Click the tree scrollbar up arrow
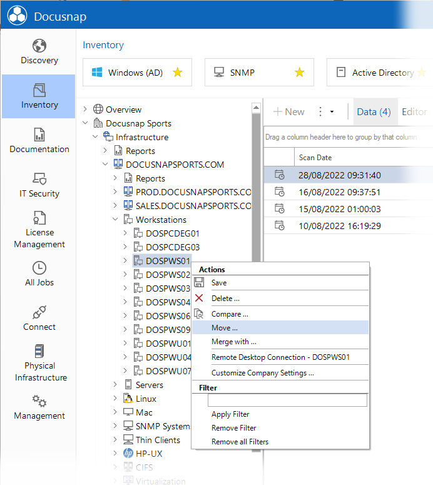The height and width of the screenshot is (485, 433). 256,108
